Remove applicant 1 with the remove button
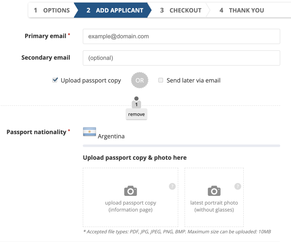Screen dimensions: 291x242 click(136, 114)
